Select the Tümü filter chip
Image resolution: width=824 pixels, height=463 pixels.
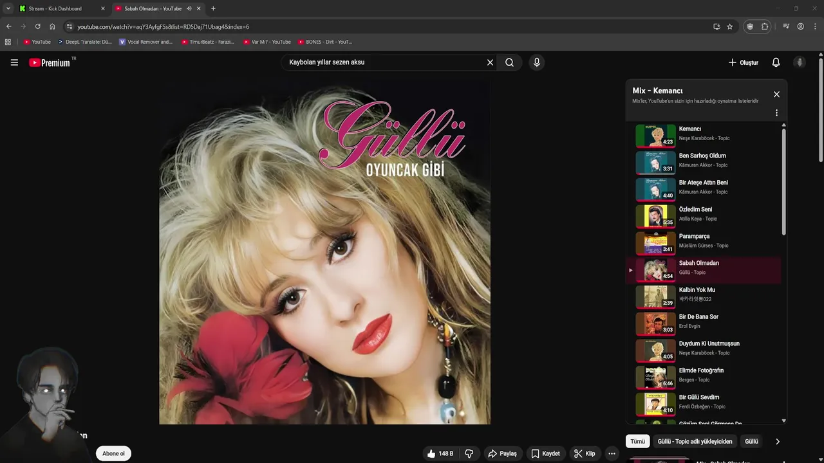[637, 441]
